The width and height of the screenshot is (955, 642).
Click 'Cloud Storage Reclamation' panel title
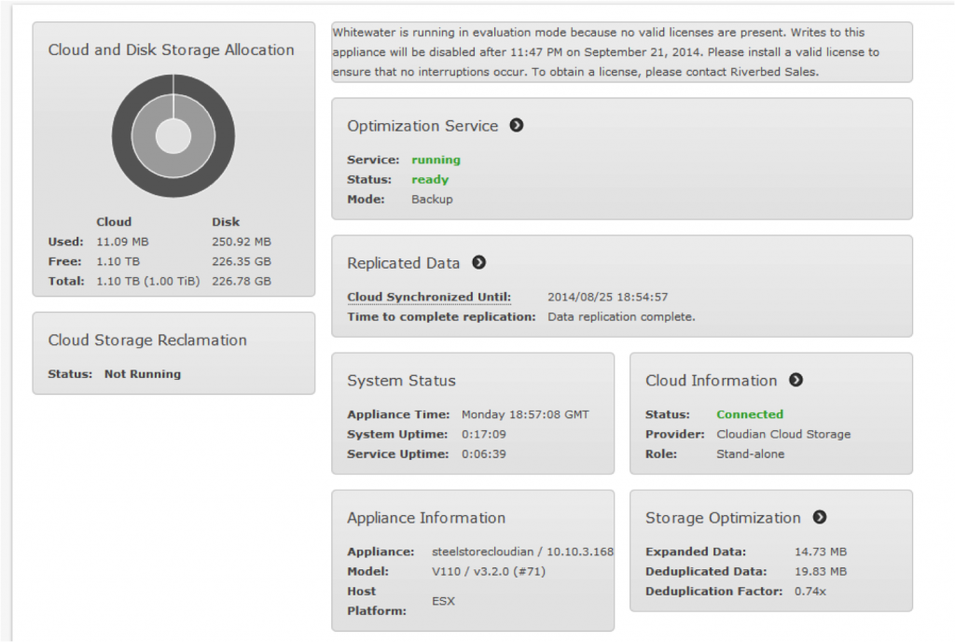(x=147, y=340)
